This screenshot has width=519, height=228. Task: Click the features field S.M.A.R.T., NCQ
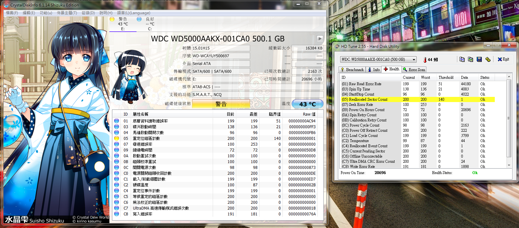(258, 95)
